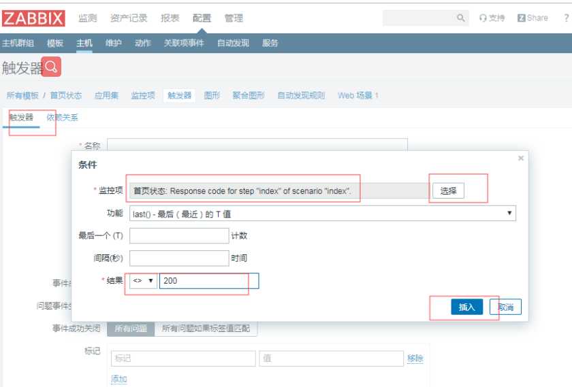Click the 最后一个 (T) input field

[179, 236]
